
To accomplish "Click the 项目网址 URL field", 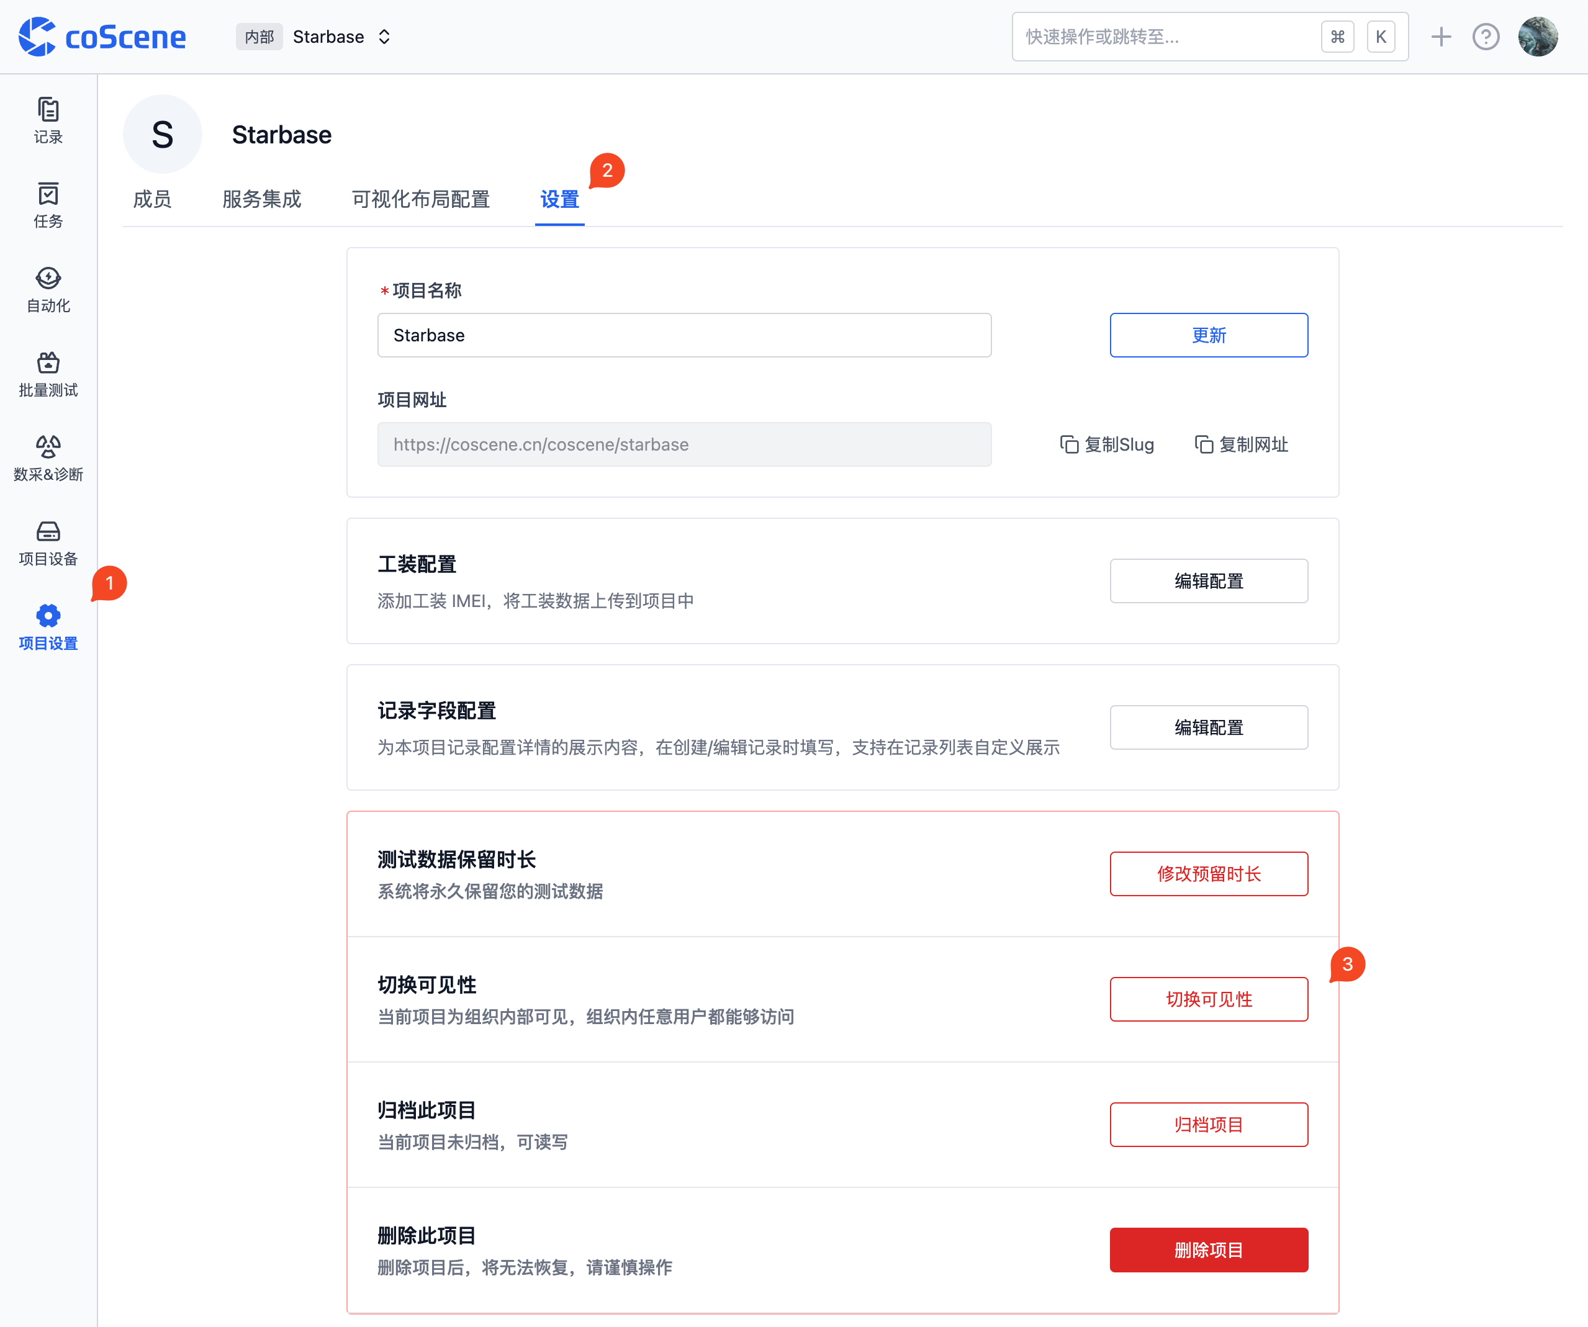I will [x=684, y=444].
